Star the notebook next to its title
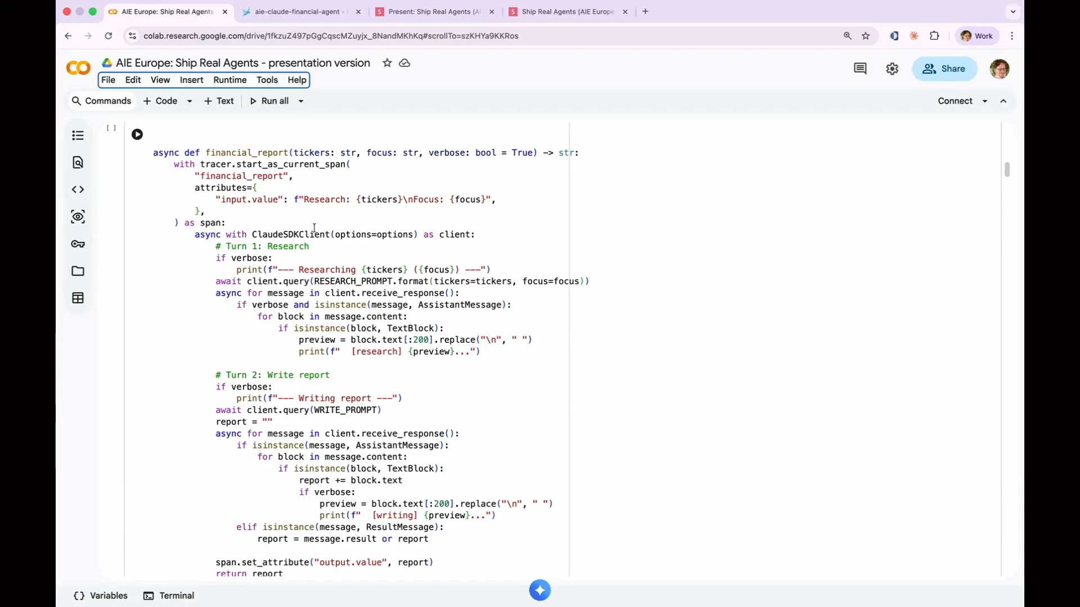Viewport: 1080px width, 607px height. click(x=387, y=63)
